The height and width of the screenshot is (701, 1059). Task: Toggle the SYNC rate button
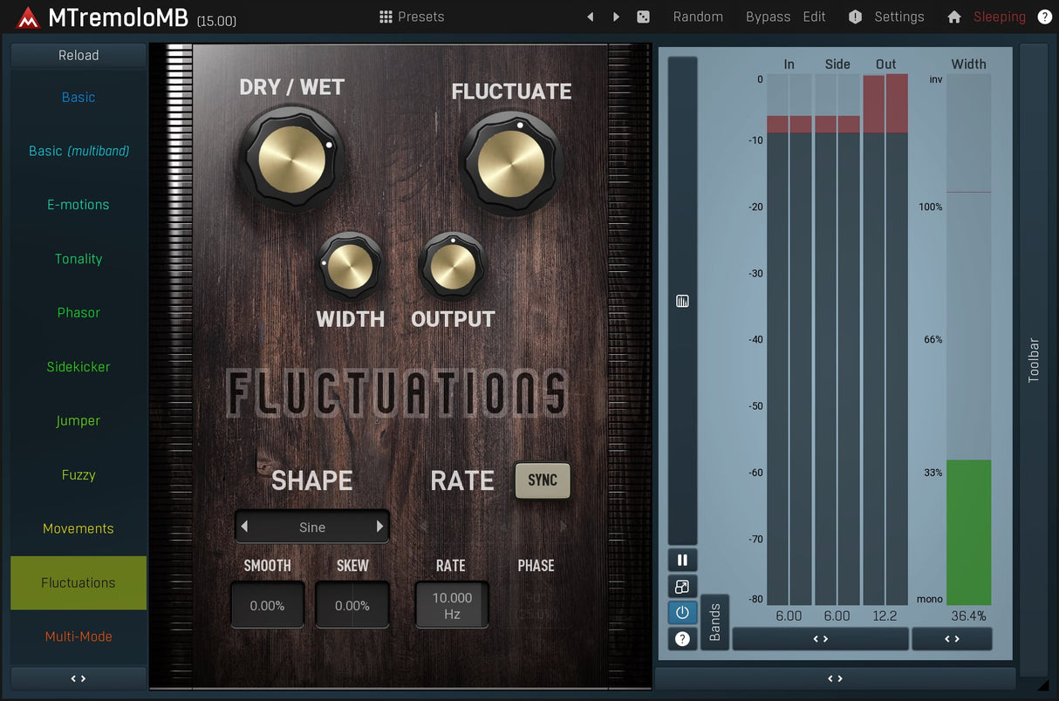(542, 480)
